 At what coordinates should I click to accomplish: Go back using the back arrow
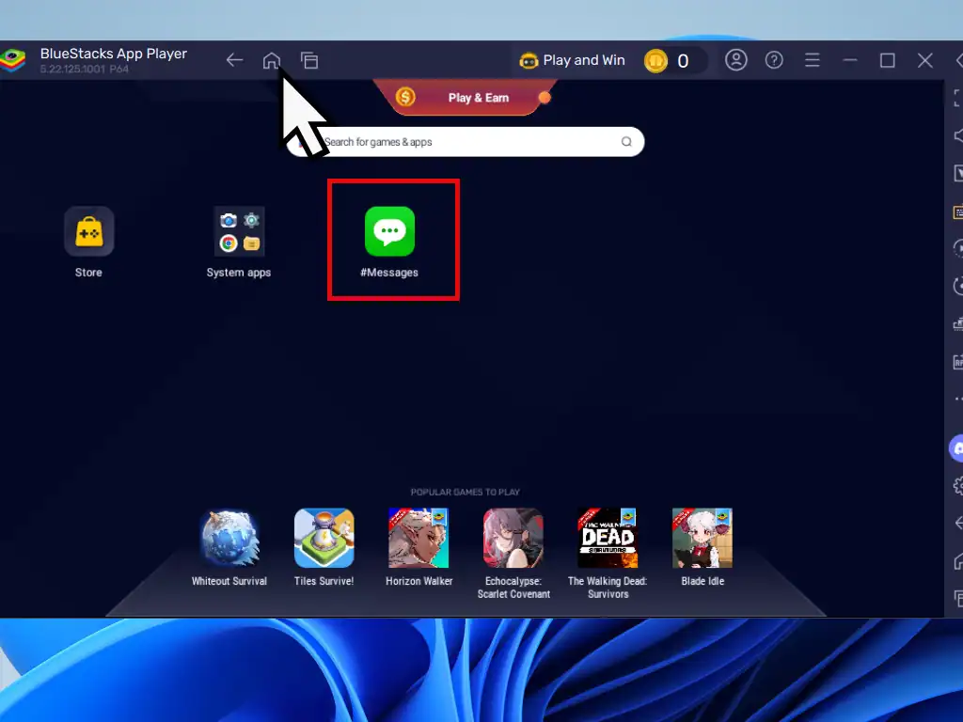[x=234, y=61]
